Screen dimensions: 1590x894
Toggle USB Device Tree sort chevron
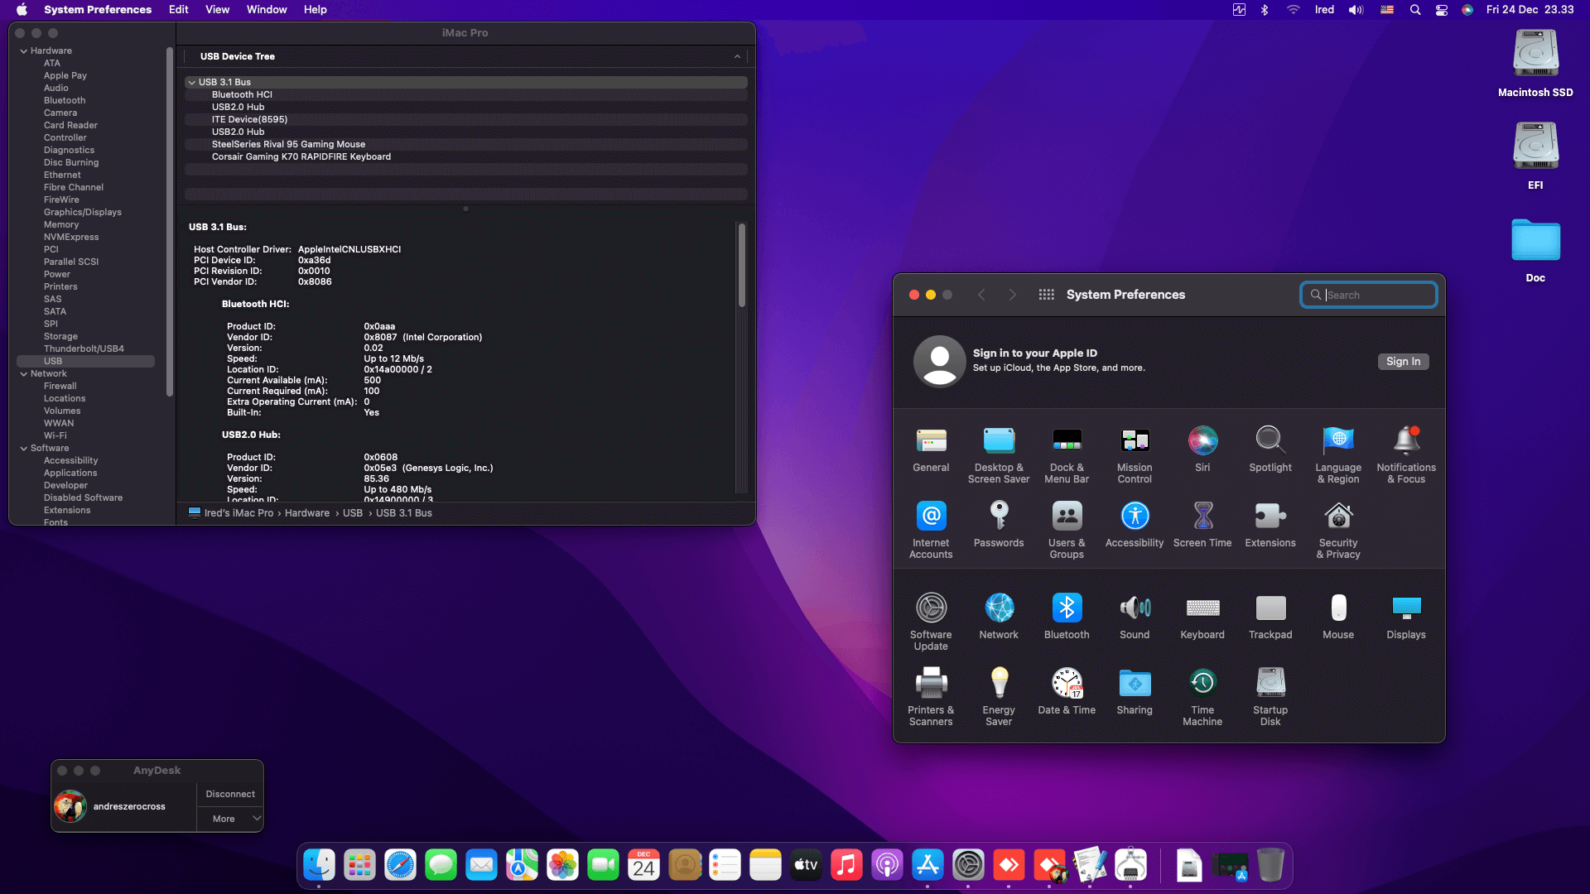(737, 56)
